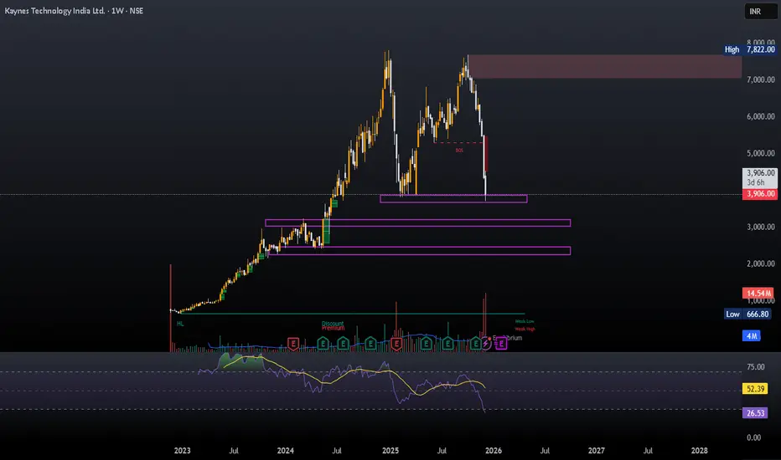Image resolution: width=781 pixels, height=460 pixels.
Task: Click the green HL label
Action: 180,324
